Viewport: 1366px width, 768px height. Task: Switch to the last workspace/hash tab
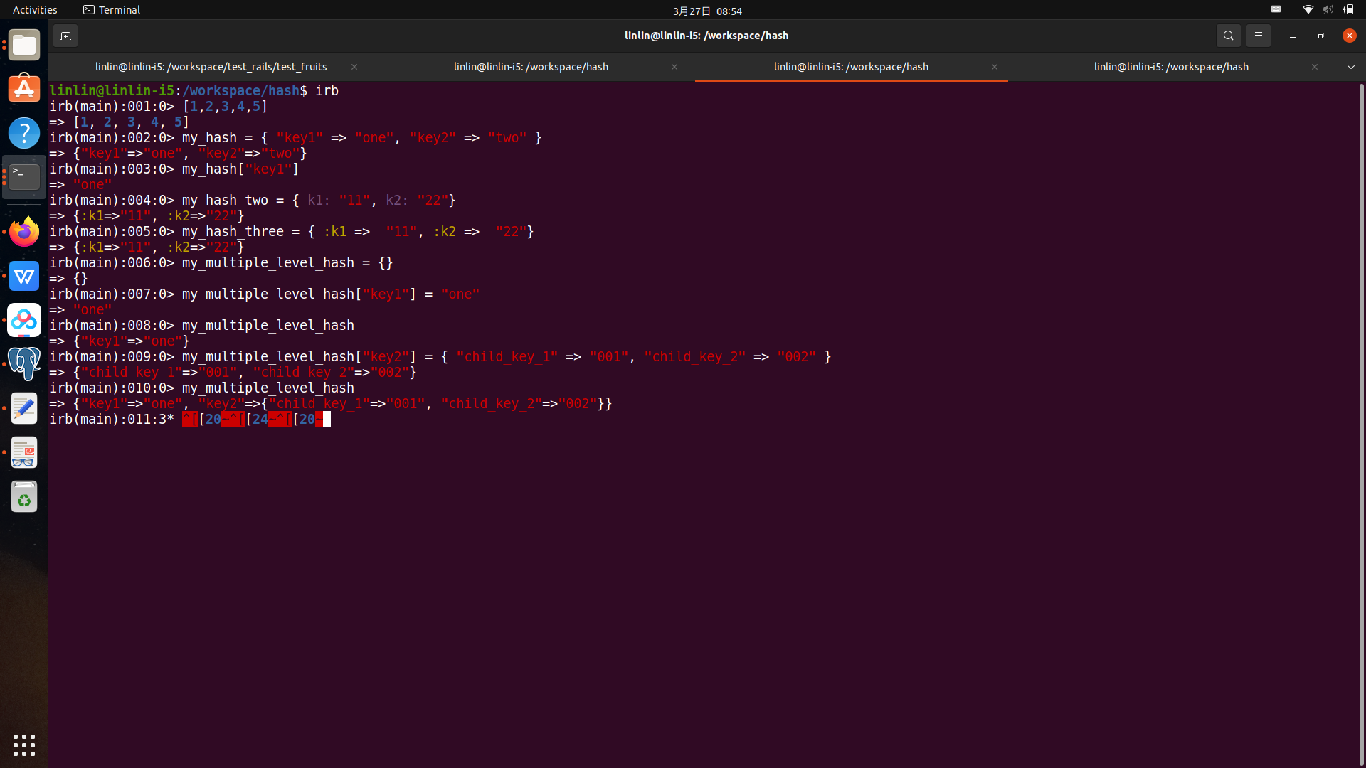coord(1170,67)
